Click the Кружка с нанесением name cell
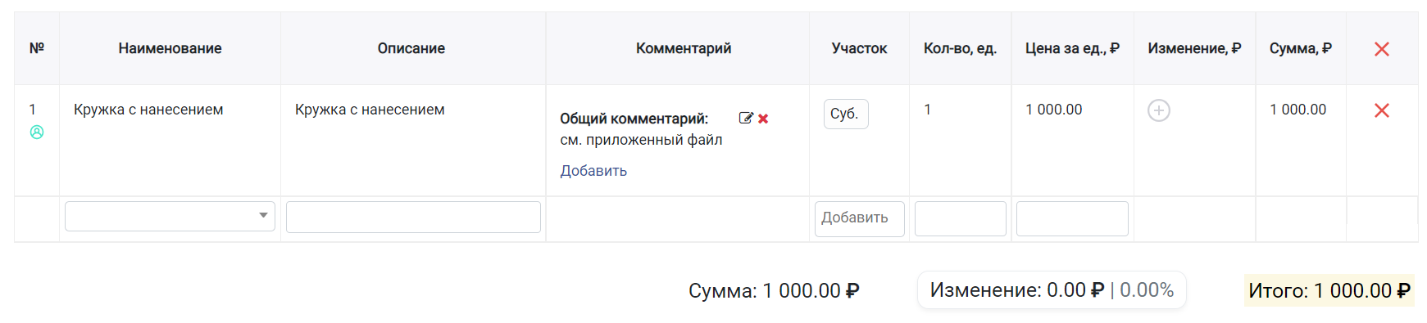1427x323 pixels. tap(148, 110)
